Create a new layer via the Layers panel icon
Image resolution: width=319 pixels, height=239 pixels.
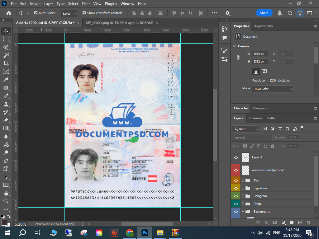click(x=300, y=223)
